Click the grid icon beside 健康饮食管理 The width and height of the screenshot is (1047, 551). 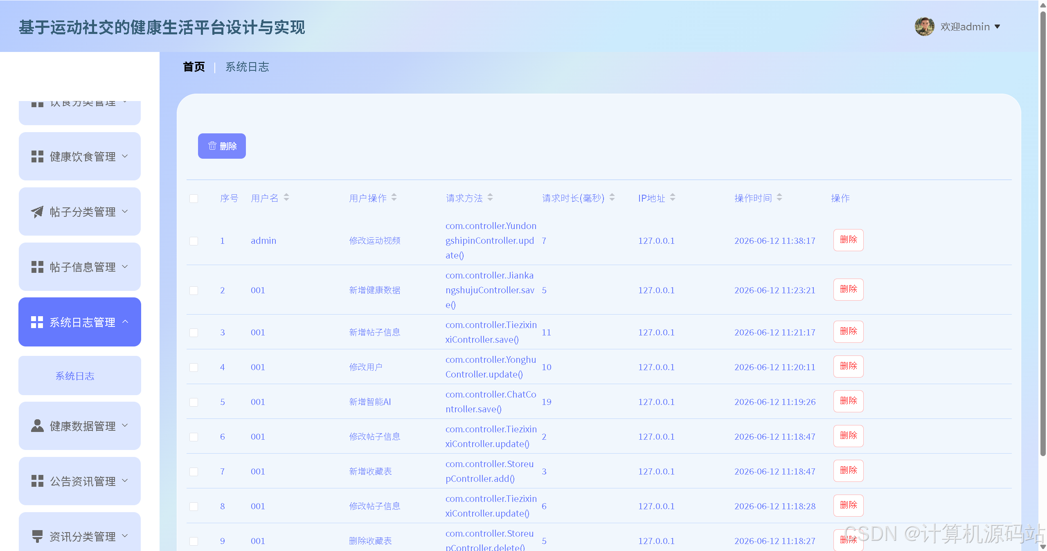coord(37,156)
